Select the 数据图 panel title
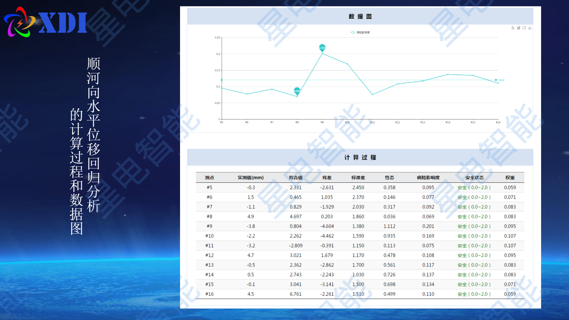The image size is (569, 320). tap(360, 17)
